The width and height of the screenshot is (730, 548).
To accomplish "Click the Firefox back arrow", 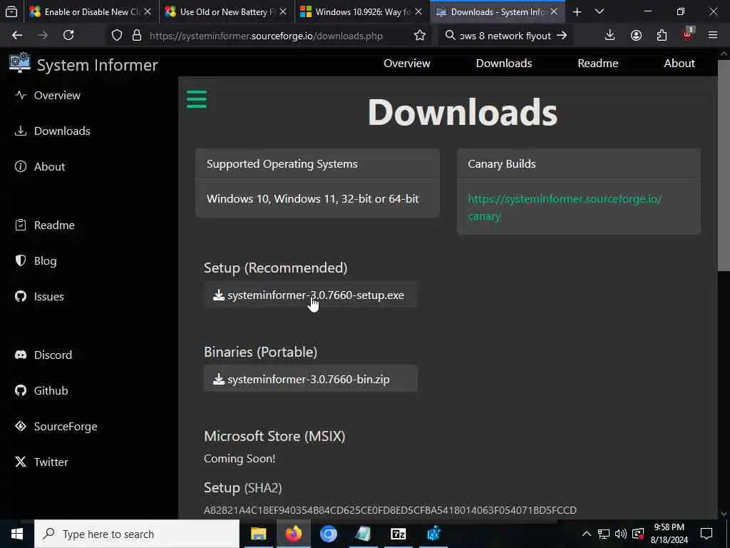I will (x=17, y=35).
